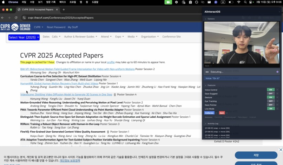Open the 보기 menu
The width and height of the screenshot is (283, 165).
coord(40,2)
